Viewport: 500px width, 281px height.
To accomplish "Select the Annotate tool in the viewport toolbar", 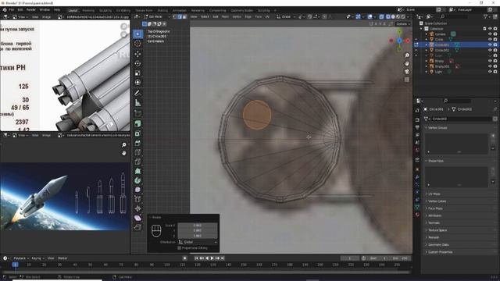I will pos(137,93).
